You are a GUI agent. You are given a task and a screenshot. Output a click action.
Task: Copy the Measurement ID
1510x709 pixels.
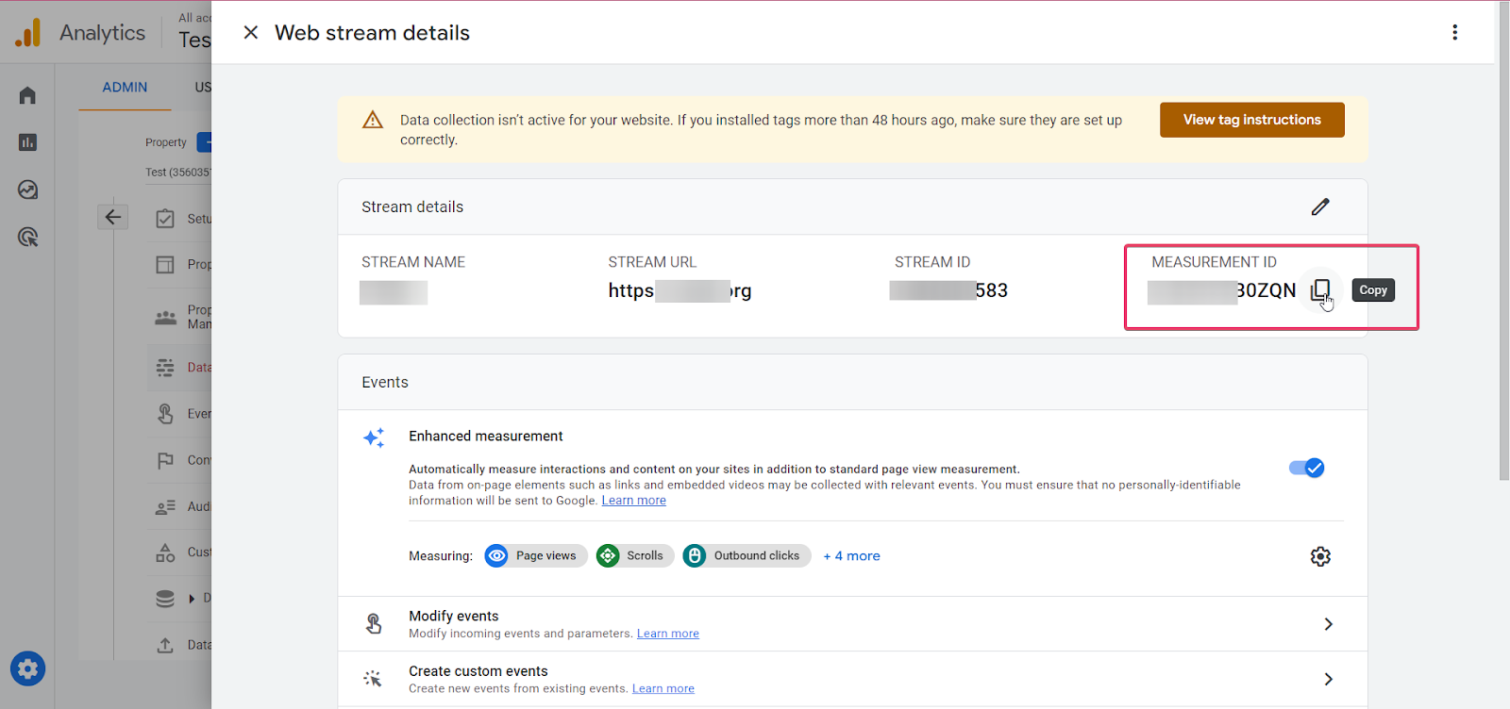tap(1319, 290)
